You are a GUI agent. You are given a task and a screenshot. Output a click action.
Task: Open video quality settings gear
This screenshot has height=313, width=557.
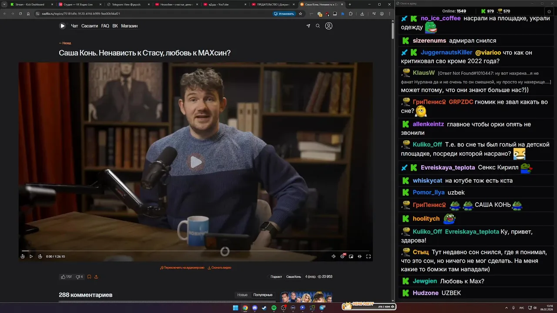click(x=342, y=256)
